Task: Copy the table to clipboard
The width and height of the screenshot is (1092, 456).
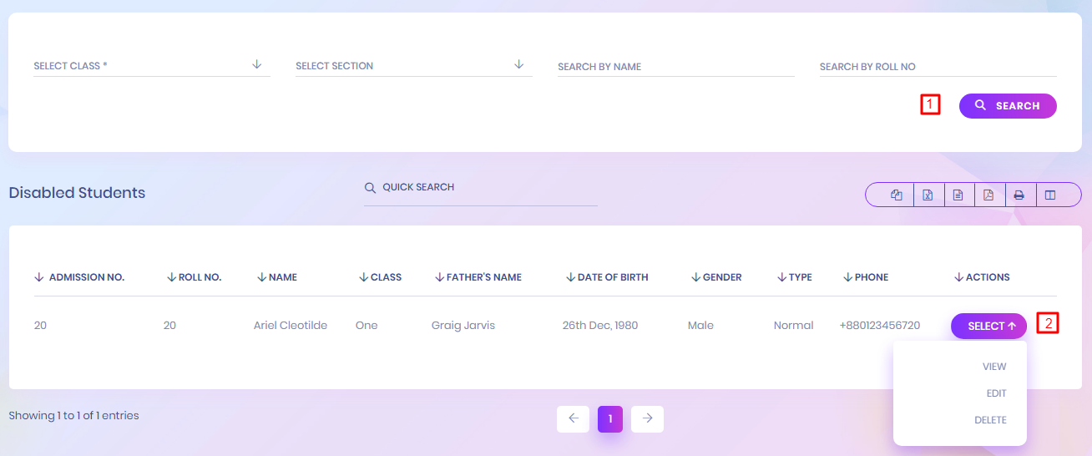Action: tap(897, 195)
